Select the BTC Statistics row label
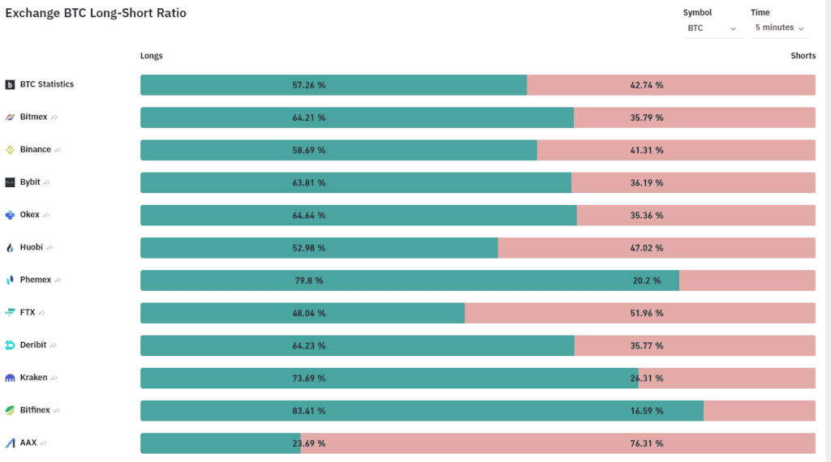This screenshot has width=831, height=462. click(46, 84)
